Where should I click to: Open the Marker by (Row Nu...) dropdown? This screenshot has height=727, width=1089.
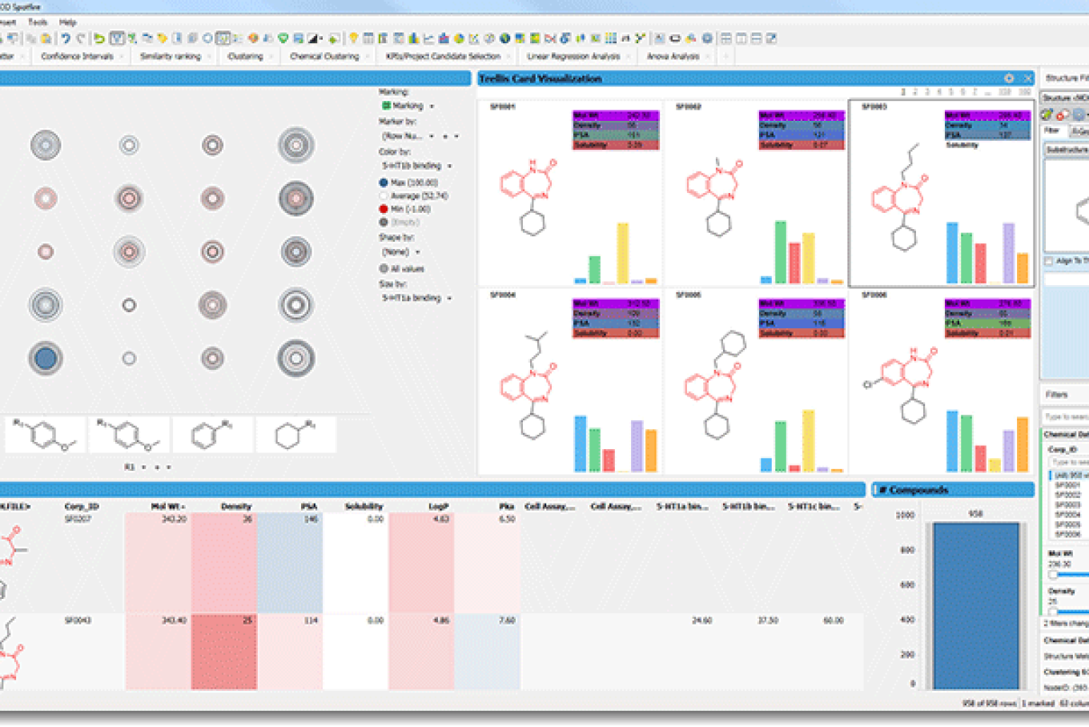click(432, 136)
